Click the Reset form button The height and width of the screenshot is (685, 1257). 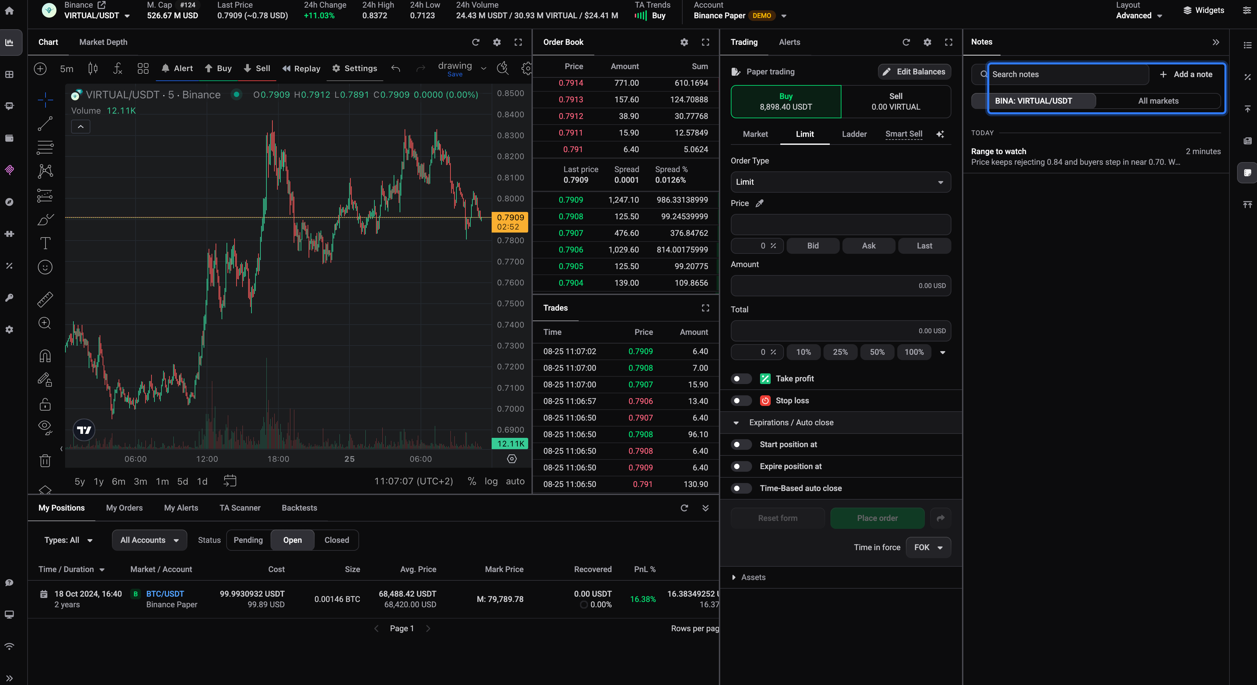coord(777,518)
